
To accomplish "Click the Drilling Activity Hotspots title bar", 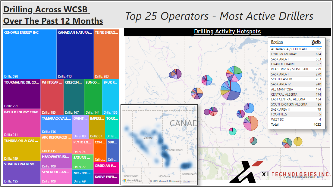I will [228, 32].
